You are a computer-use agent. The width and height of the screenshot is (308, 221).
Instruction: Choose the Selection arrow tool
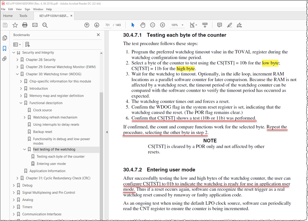pyautogui.click(x=133, y=25)
